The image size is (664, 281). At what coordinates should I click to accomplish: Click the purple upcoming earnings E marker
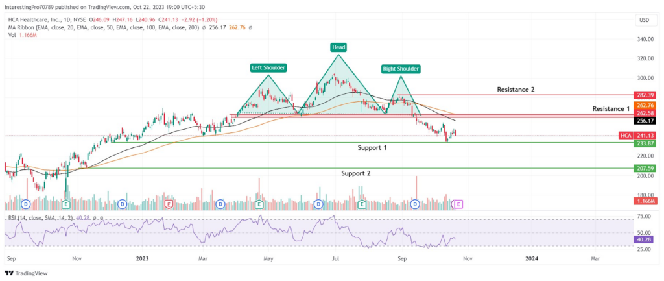click(x=458, y=204)
